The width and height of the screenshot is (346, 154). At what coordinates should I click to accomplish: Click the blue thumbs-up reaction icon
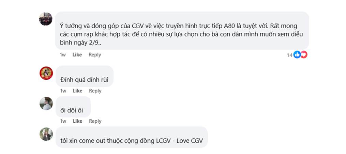[297, 55]
